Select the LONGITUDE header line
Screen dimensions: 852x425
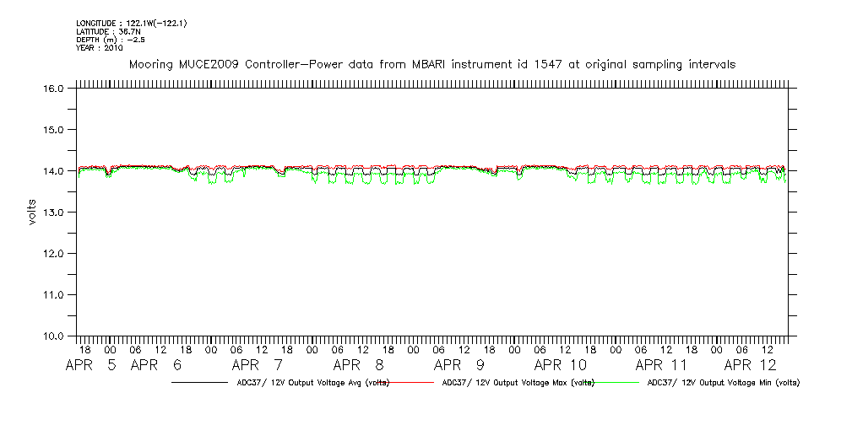pyautogui.click(x=131, y=23)
